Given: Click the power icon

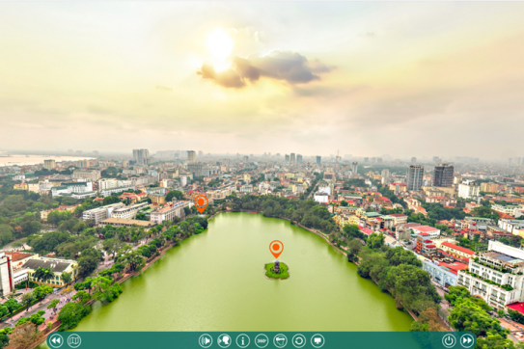Looking at the screenshot, I should click(449, 341).
